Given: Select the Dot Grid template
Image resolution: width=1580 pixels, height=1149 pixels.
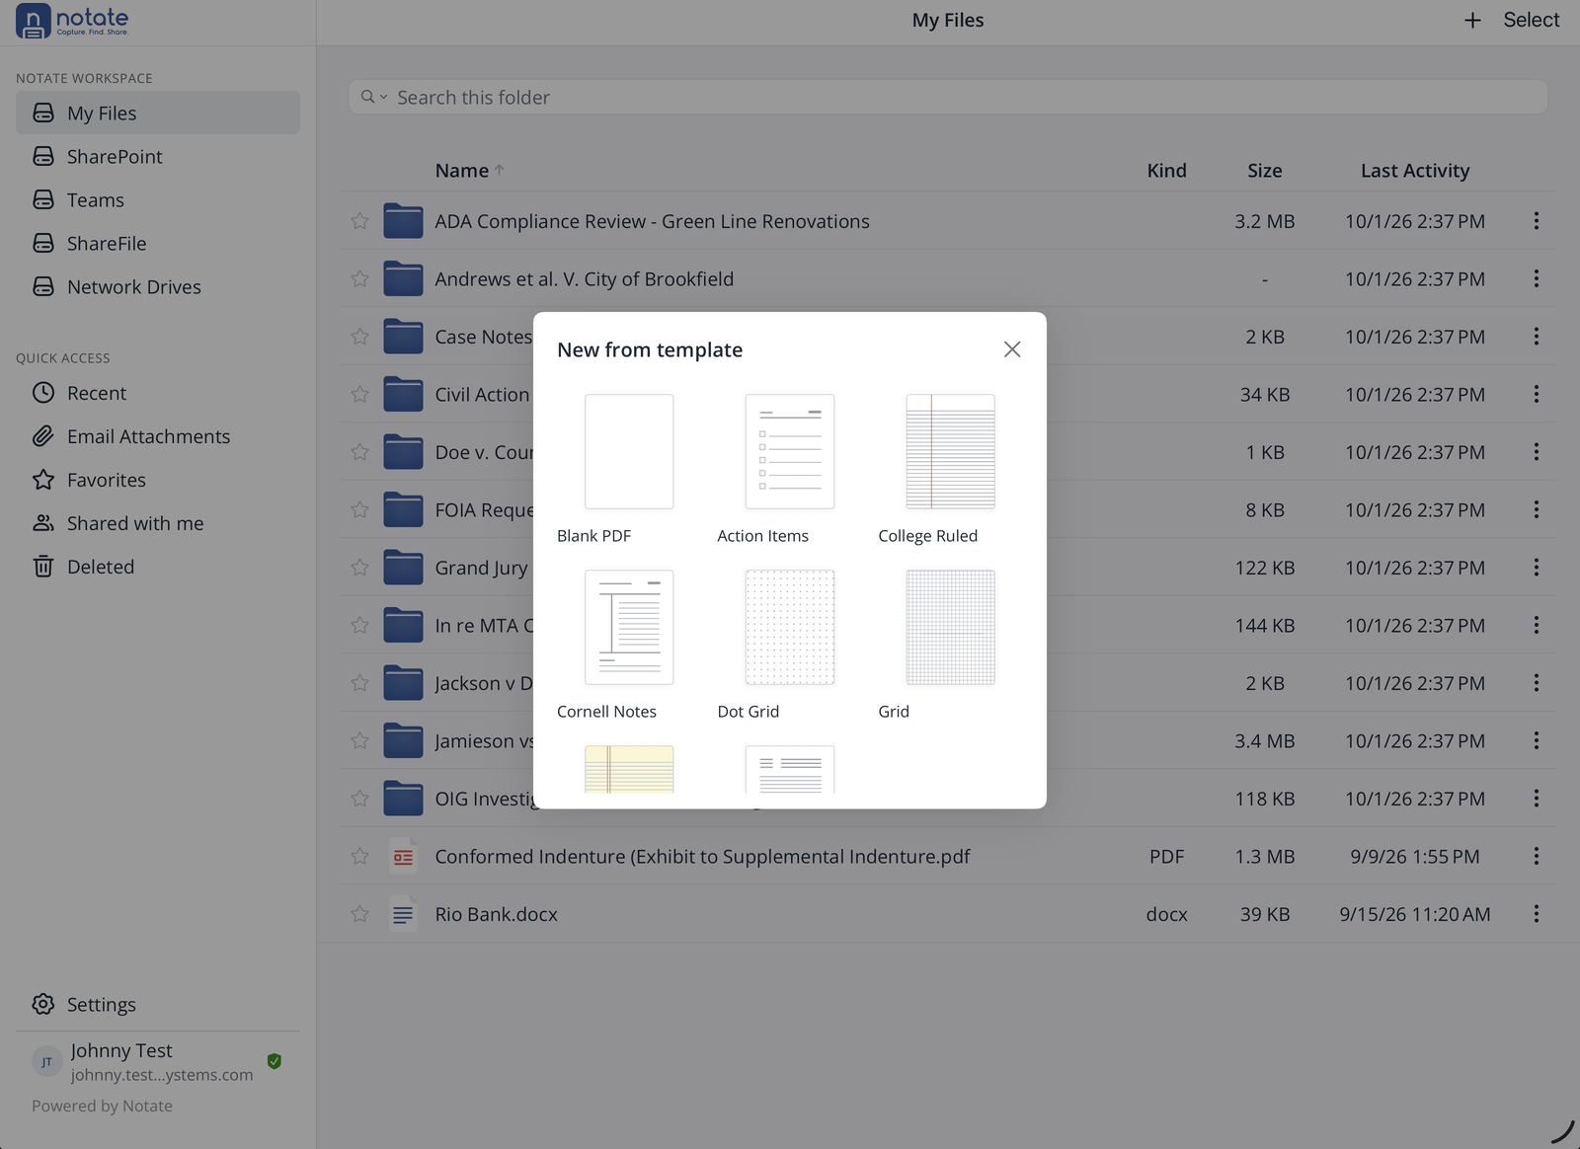Looking at the screenshot, I should coord(789,627).
